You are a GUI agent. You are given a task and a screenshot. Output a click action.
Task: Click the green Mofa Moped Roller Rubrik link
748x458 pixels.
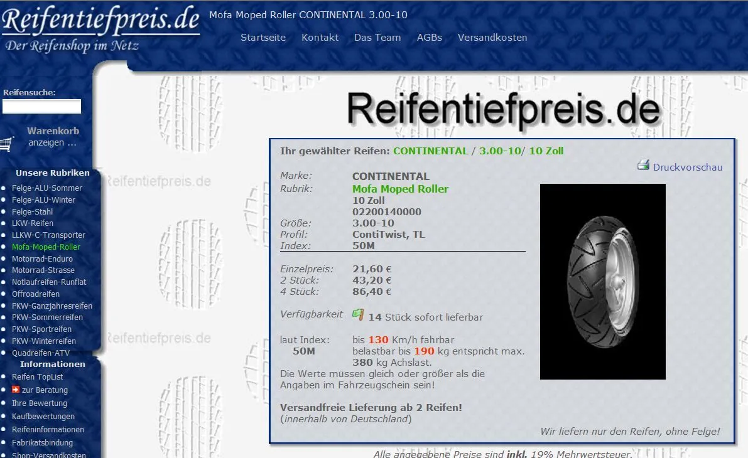[x=400, y=189]
